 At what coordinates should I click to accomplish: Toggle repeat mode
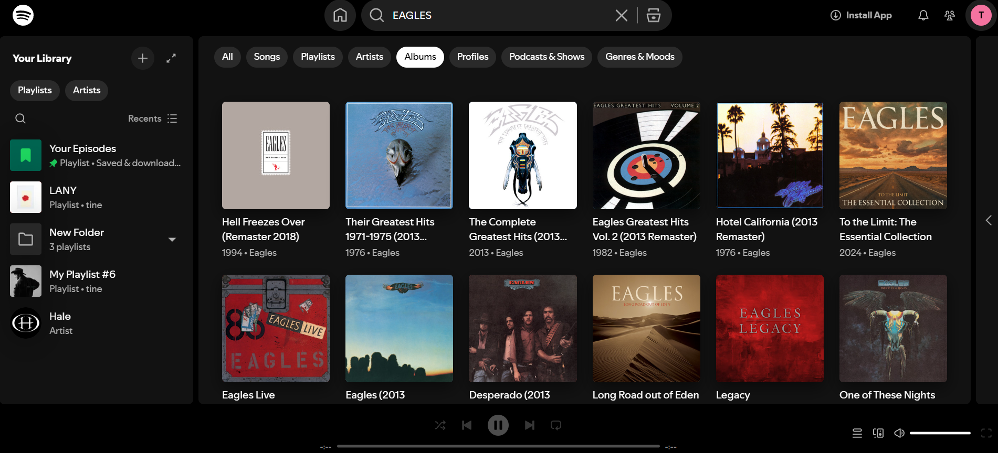pos(556,425)
